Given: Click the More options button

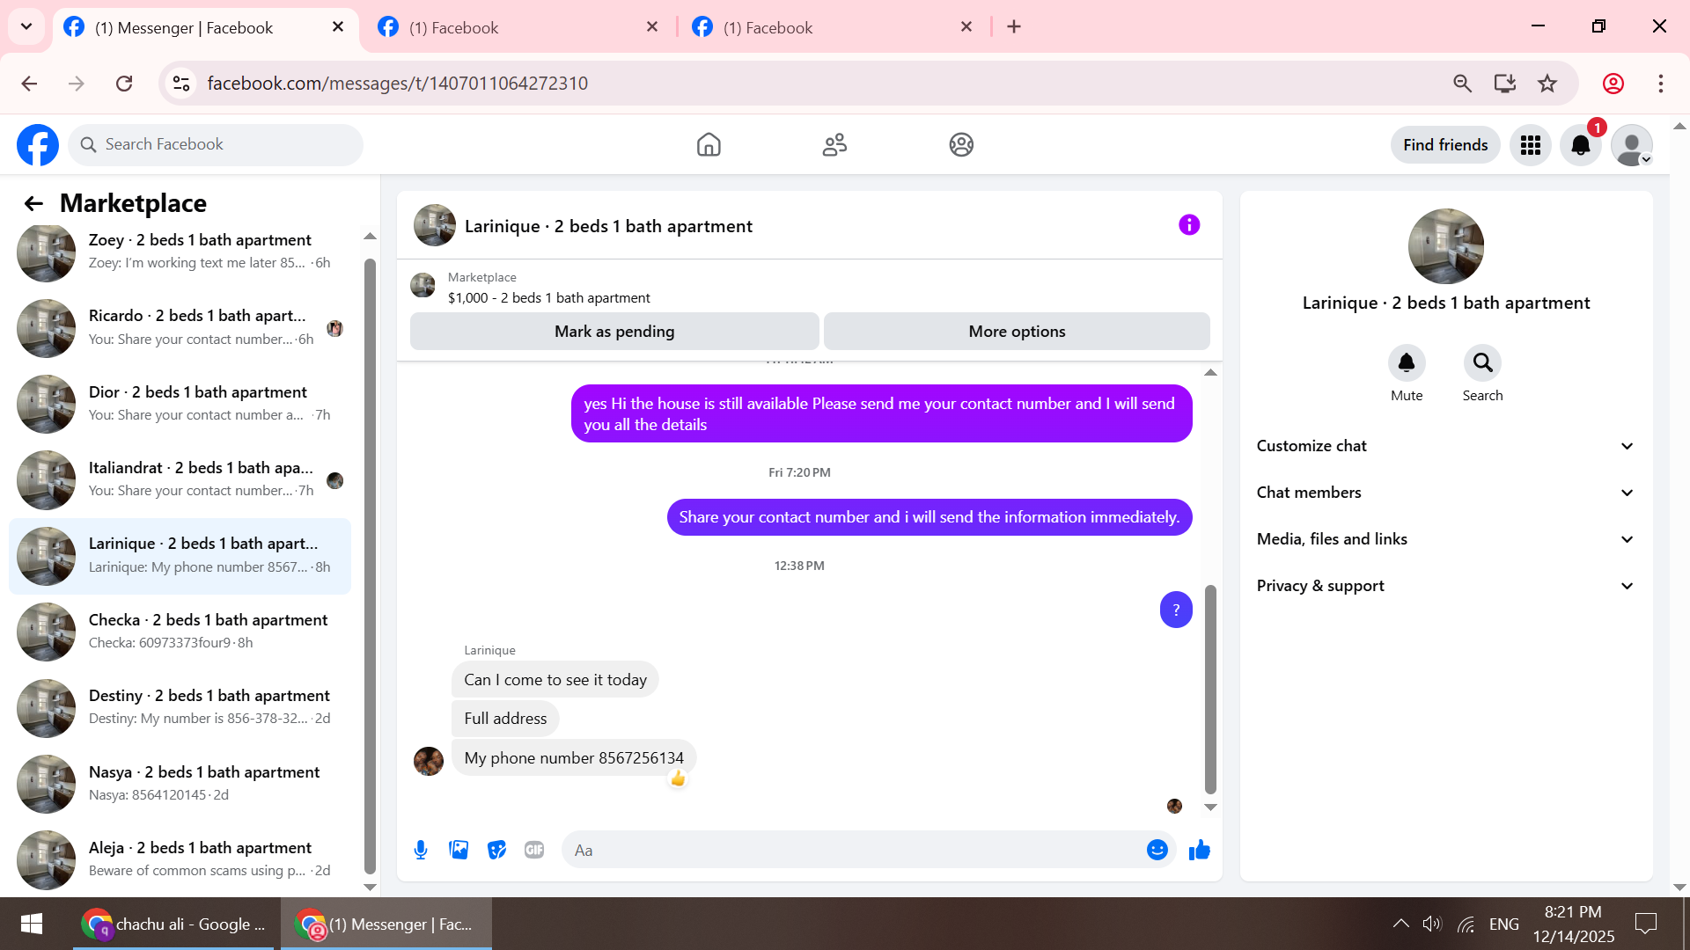Looking at the screenshot, I should [x=1017, y=332].
